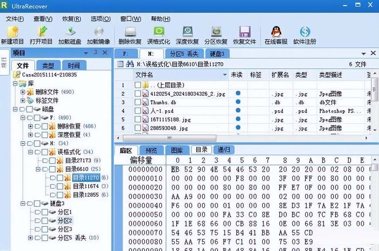The height and width of the screenshot is (251, 379).
Task: Launch the 误格式化 recovery tool
Action: point(159,32)
